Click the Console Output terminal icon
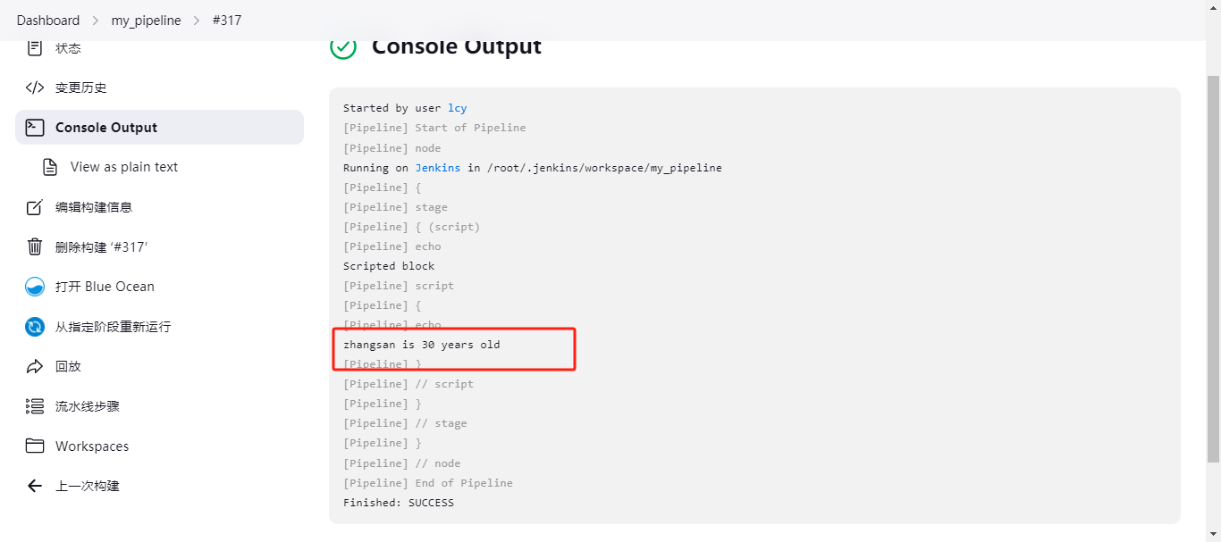Screen dimensions: 1221x542 click(x=35, y=128)
